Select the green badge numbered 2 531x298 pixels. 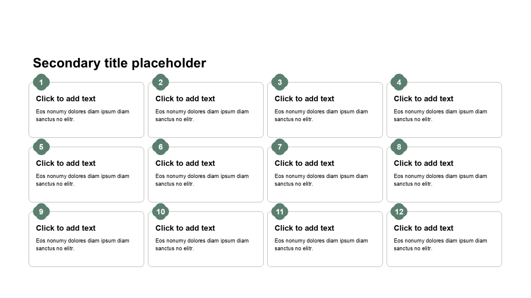click(161, 82)
